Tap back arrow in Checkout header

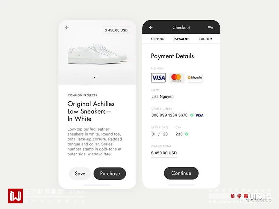click(151, 28)
